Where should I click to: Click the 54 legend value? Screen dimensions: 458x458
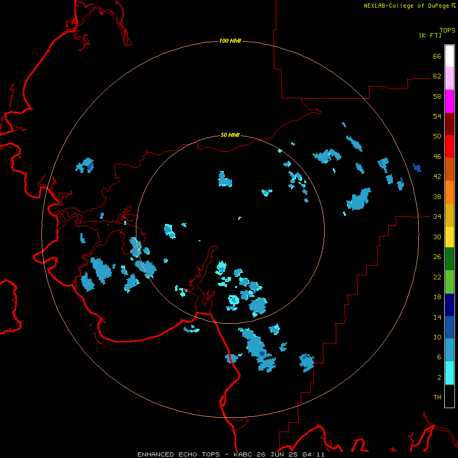click(437, 116)
